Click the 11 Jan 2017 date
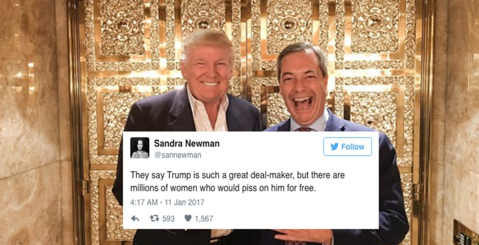The height and width of the screenshot is (245, 479). tap(185, 202)
